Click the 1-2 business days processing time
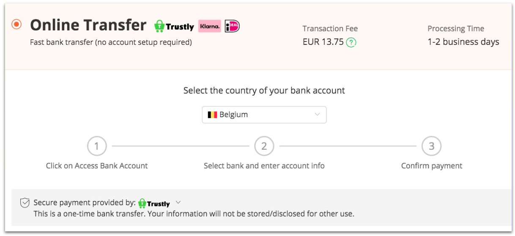The width and height of the screenshot is (515, 236). point(463,42)
